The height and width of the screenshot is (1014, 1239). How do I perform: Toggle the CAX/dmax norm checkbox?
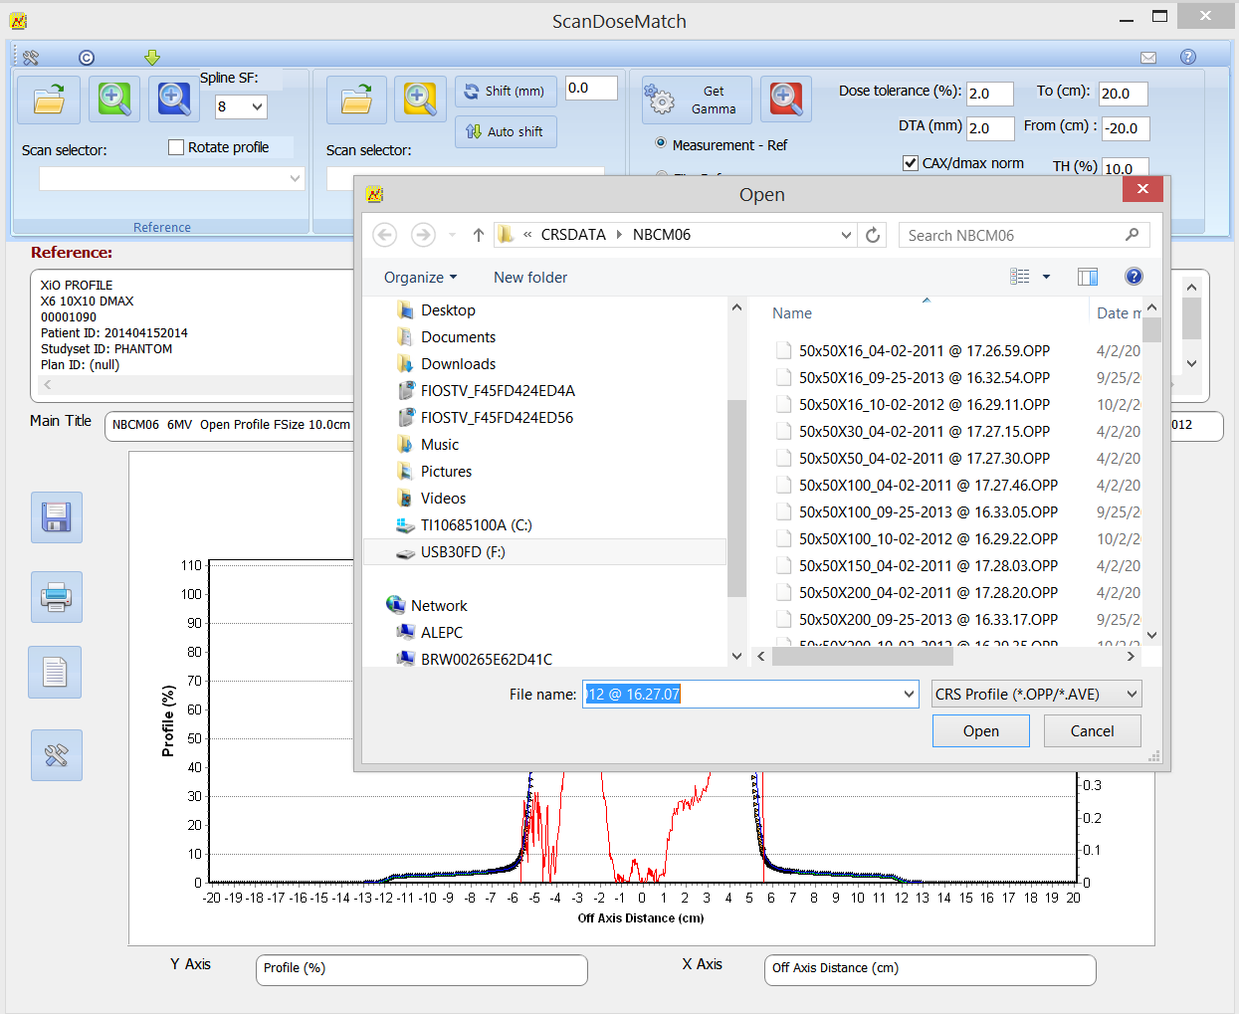pyautogui.click(x=910, y=163)
